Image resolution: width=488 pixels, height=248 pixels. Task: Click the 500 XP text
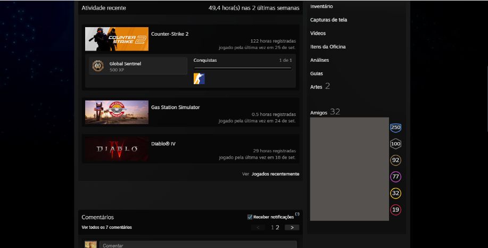click(117, 70)
